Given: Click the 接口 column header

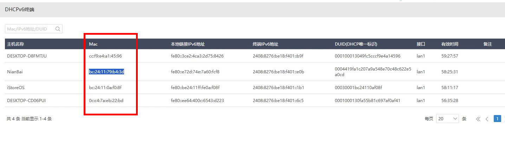Looking at the screenshot, I should tap(421, 44).
